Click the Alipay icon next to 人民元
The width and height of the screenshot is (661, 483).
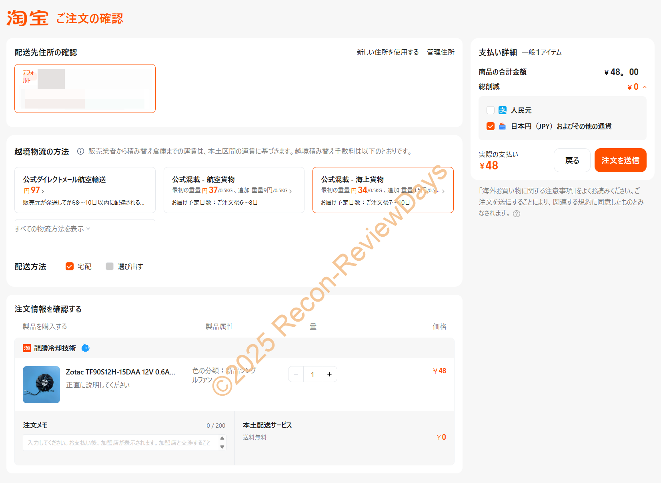pos(503,110)
